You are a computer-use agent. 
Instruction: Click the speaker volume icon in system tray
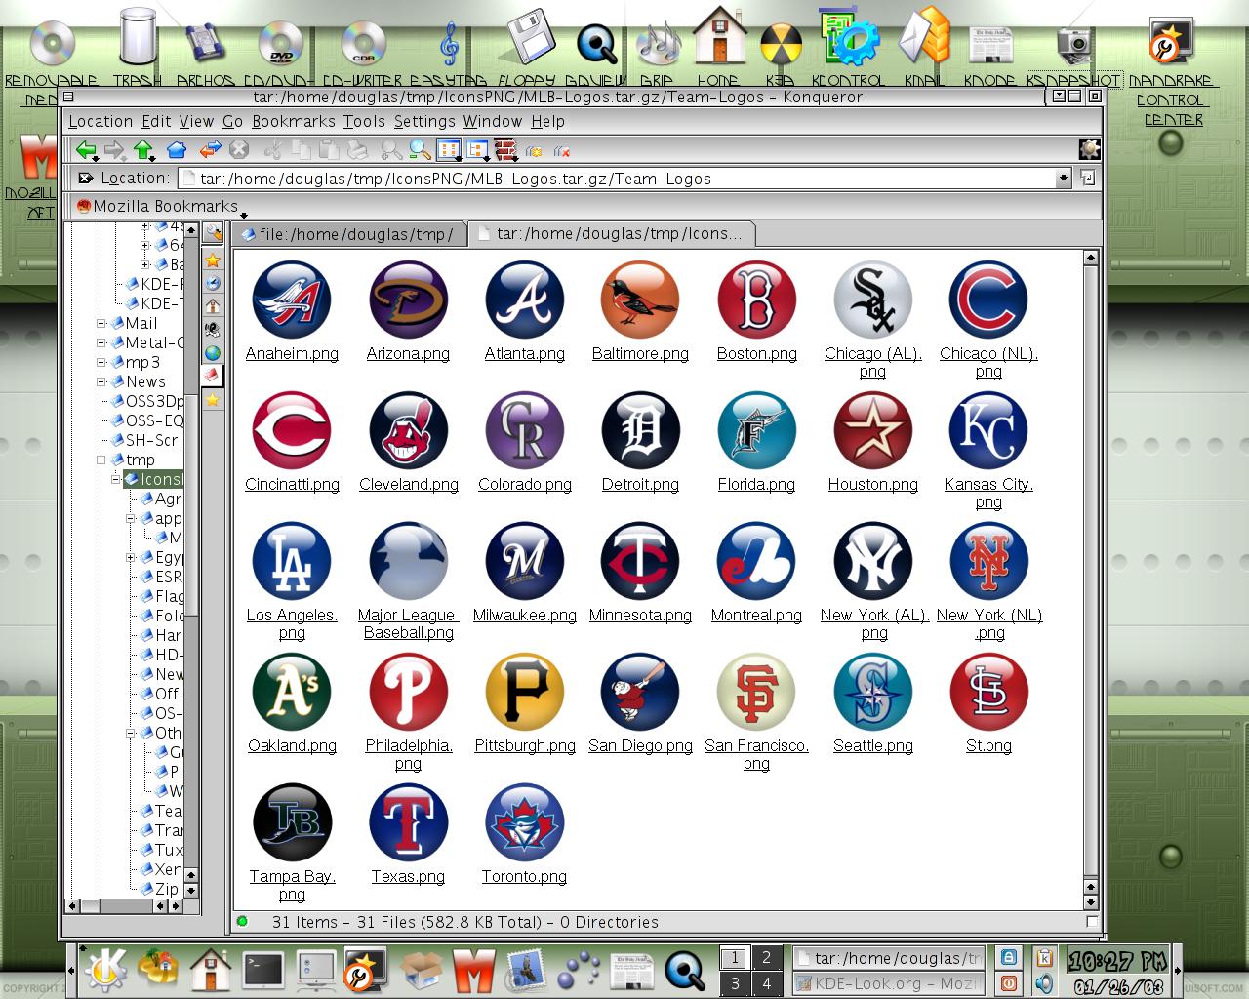(x=1044, y=982)
